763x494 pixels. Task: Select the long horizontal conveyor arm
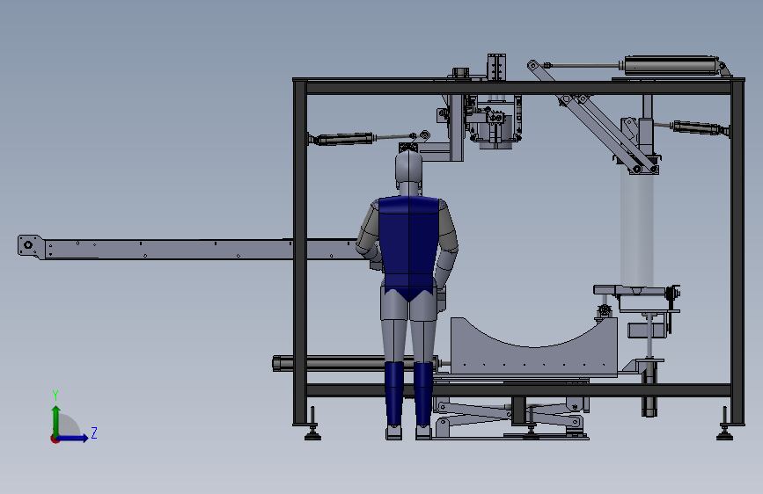tap(201, 249)
